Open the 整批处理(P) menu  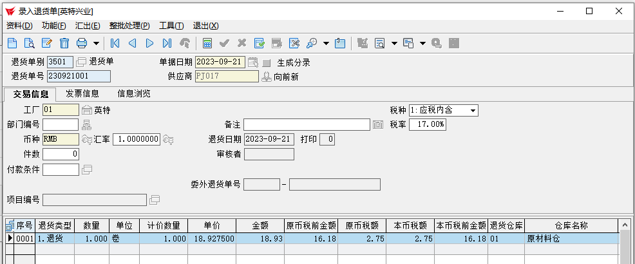pos(129,26)
